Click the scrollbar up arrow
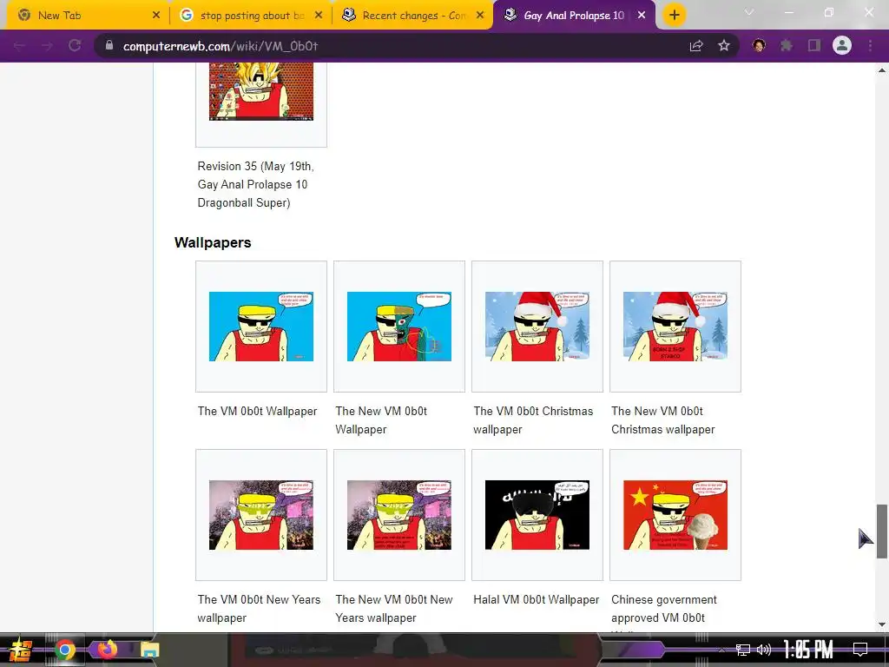This screenshot has height=667, width=889. tap(882, 70)
